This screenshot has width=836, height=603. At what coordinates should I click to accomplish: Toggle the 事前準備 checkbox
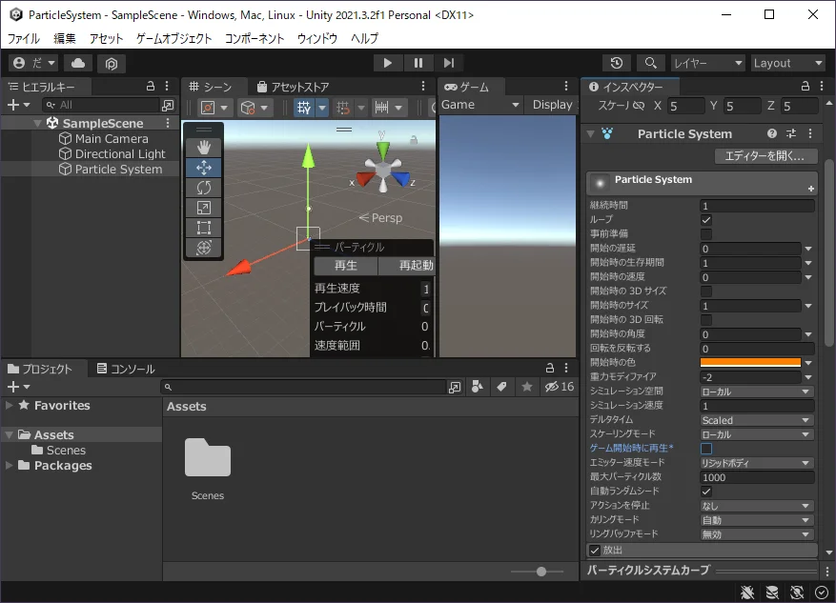click(x=706, y=234)
